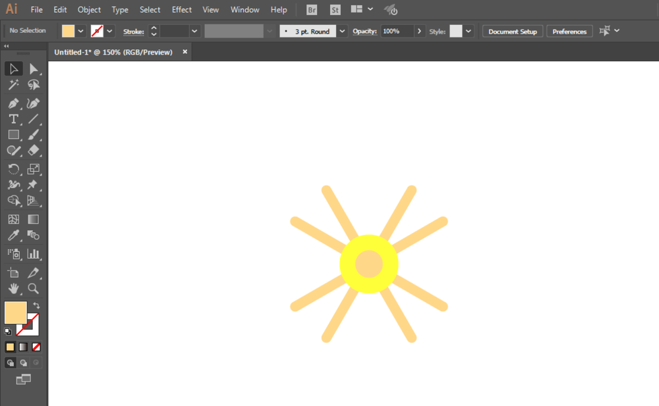The width and height of the screenshot is (659, 406).
Task: Click the Preferences button
Action: (x=569, y=32)
